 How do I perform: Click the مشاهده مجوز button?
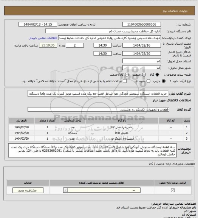tap(28, 190)
